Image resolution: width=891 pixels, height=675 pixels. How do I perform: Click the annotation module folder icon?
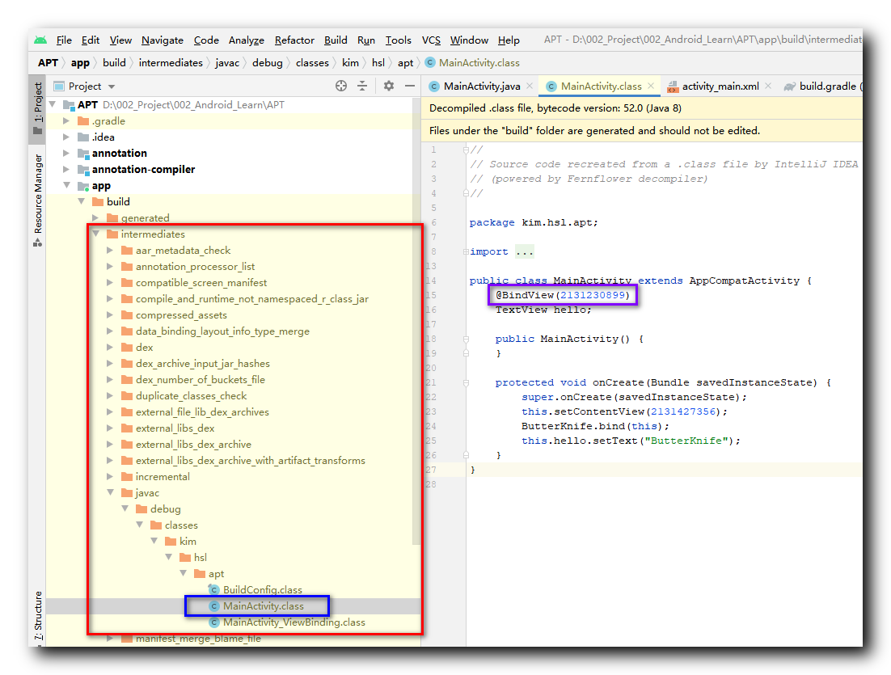tap(83, 154)
